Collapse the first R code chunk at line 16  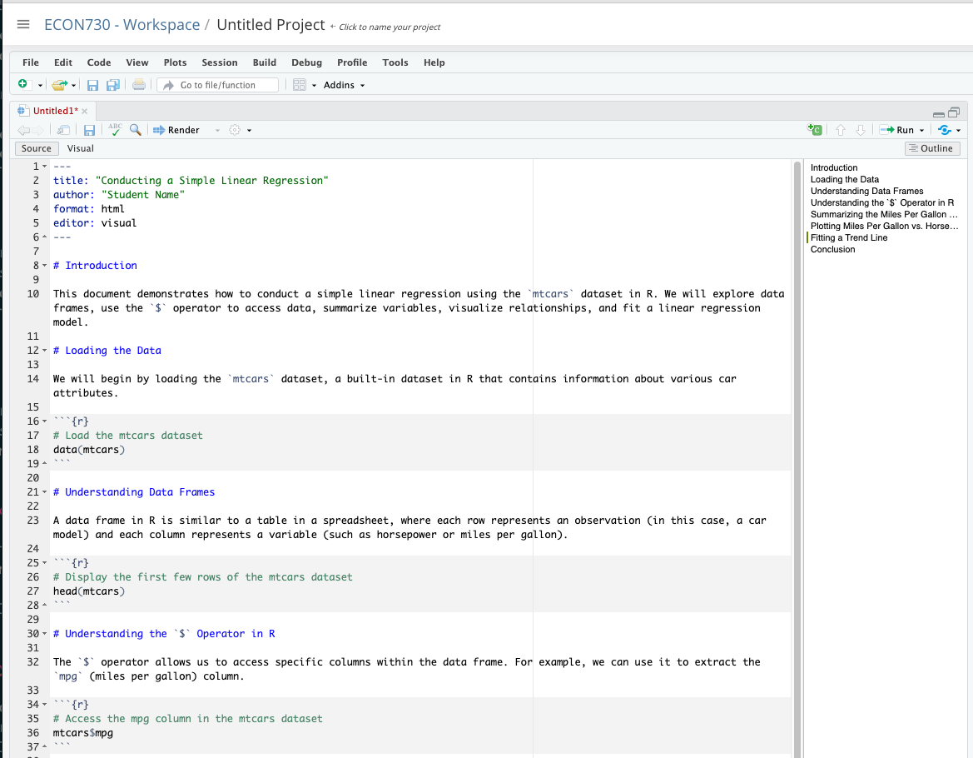[x=42, y=421]
